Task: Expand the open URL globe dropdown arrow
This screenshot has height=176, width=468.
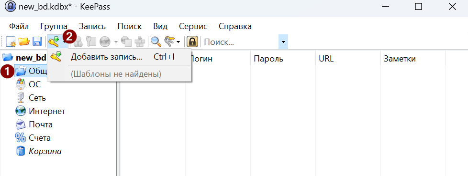Action: [x=116, y=42]
